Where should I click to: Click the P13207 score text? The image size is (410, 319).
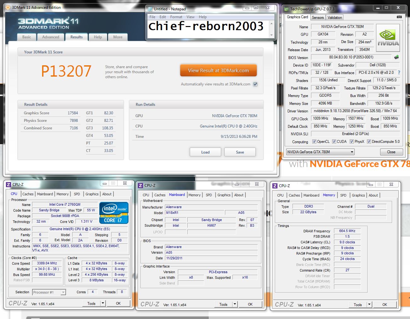point(66,71)
